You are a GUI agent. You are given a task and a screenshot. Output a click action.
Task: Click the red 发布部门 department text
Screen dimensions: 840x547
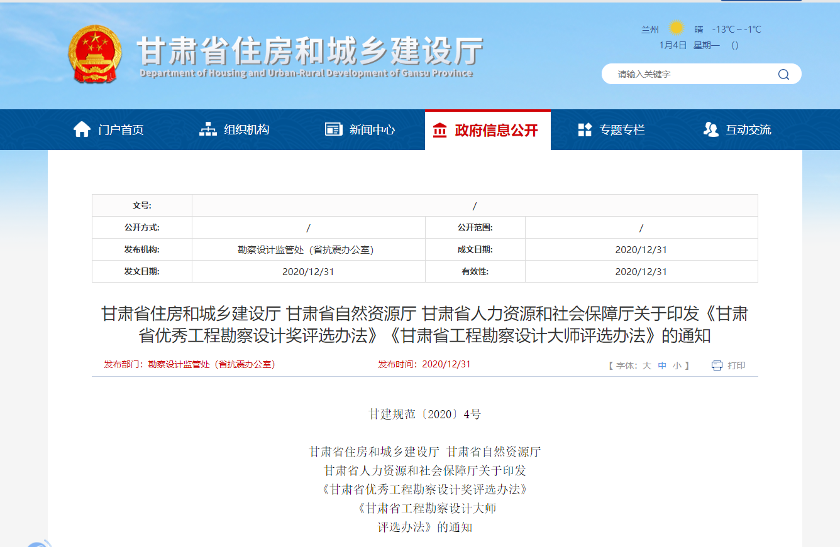click(189, 364)
